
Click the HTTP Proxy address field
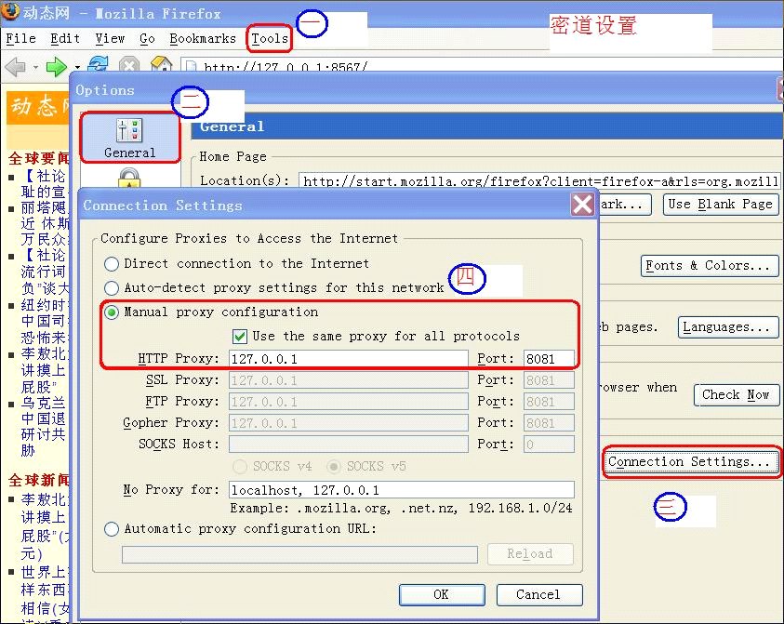(x=348, y=359)
